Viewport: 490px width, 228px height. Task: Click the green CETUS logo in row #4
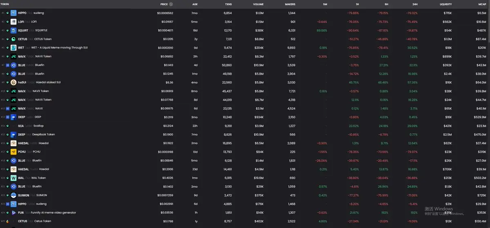pyautogui.click(x=13, y=39)
